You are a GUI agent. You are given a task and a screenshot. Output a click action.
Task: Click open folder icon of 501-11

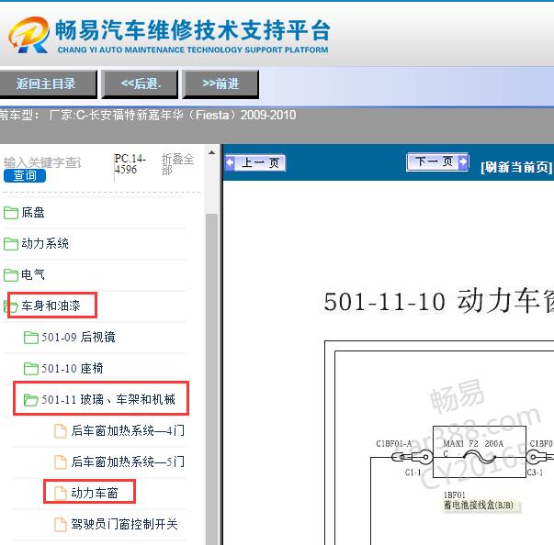click(x=31, y=400)
